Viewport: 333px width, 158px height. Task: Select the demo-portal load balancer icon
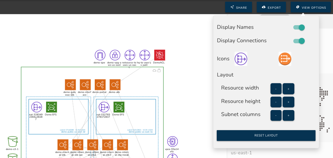tap(100, 85)
